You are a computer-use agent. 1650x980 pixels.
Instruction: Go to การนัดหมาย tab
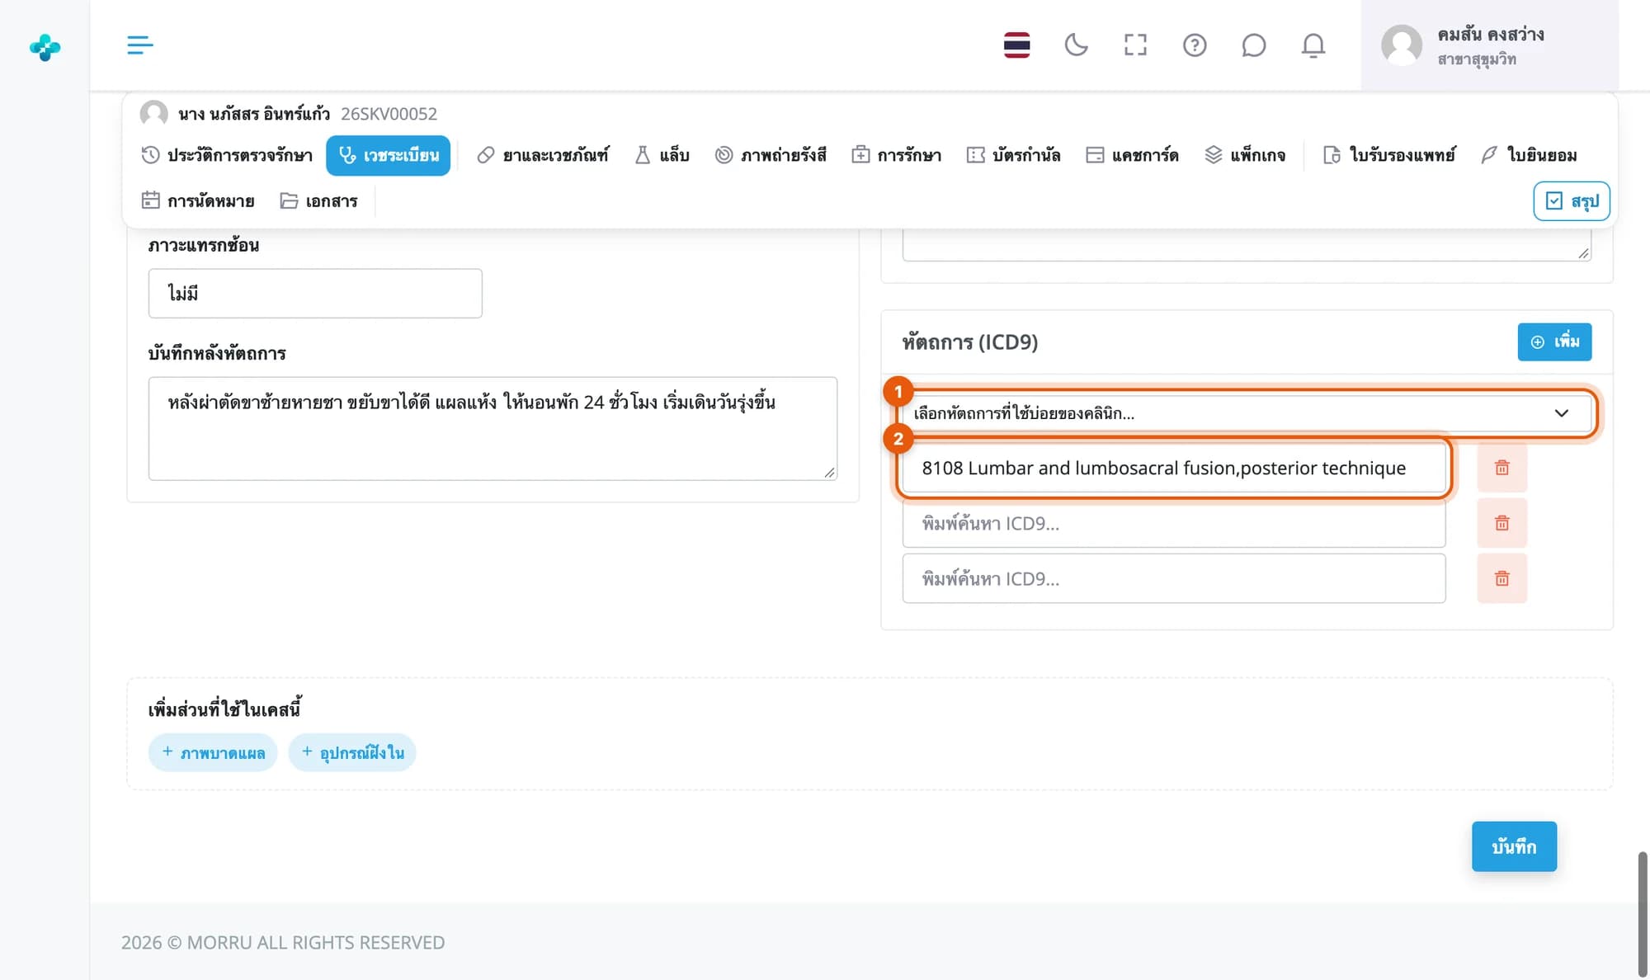pos(198,201)
